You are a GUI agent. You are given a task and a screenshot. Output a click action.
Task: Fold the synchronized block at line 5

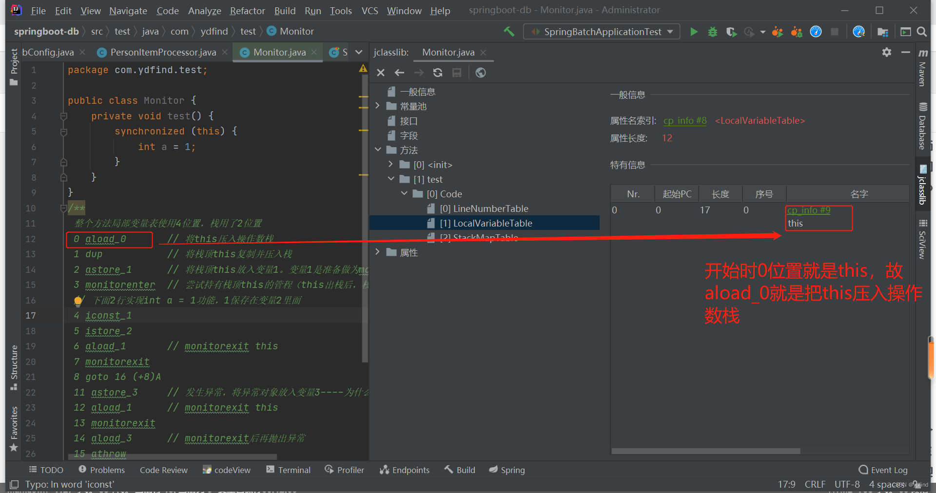click(63, 132)
